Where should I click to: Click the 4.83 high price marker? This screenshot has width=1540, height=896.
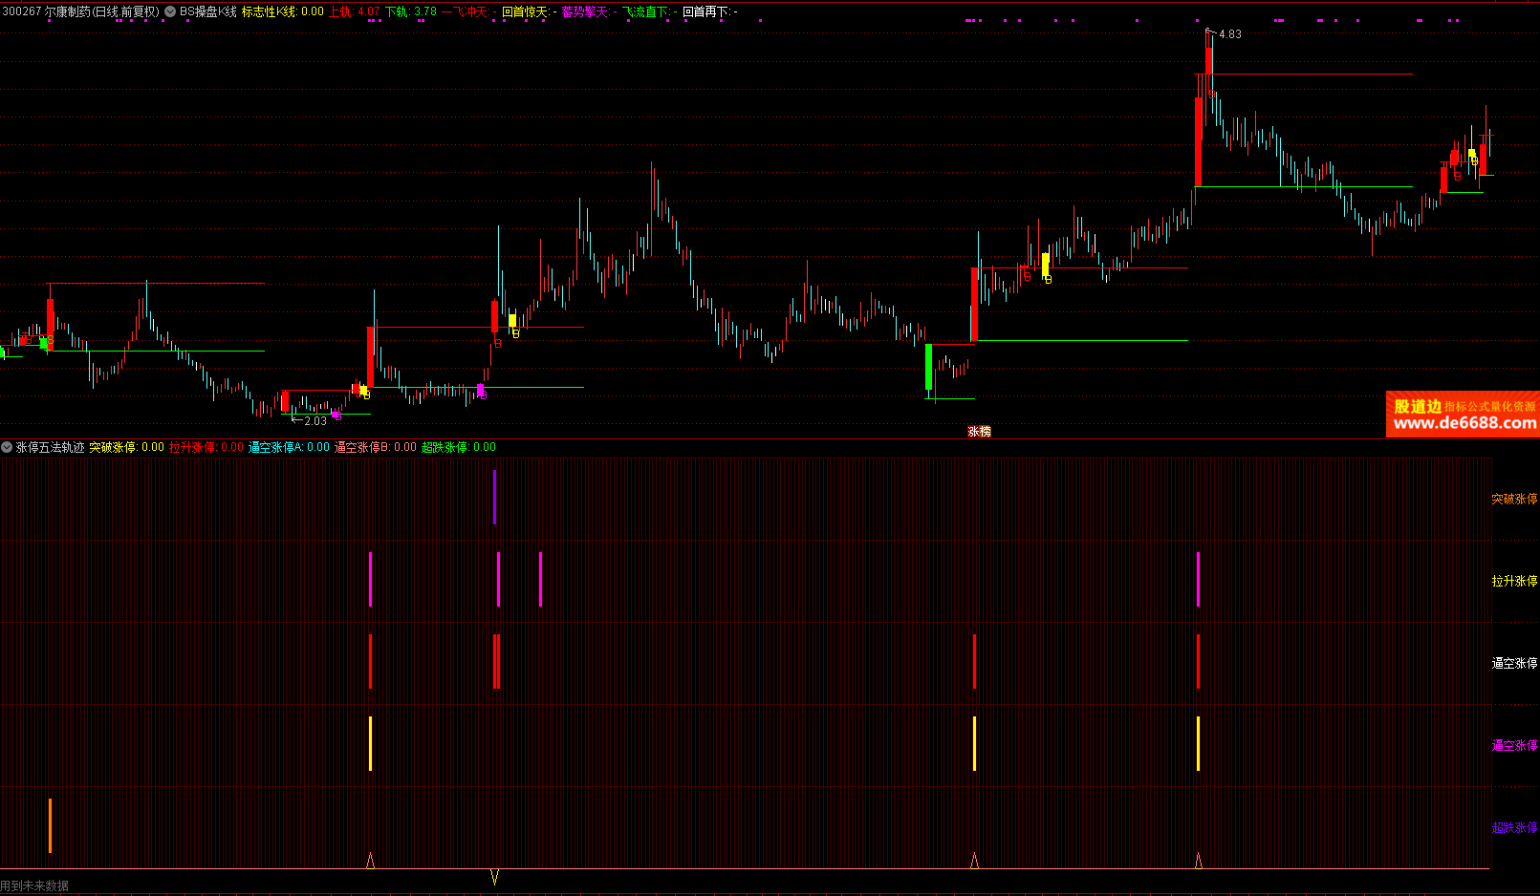coord(1229,34)
